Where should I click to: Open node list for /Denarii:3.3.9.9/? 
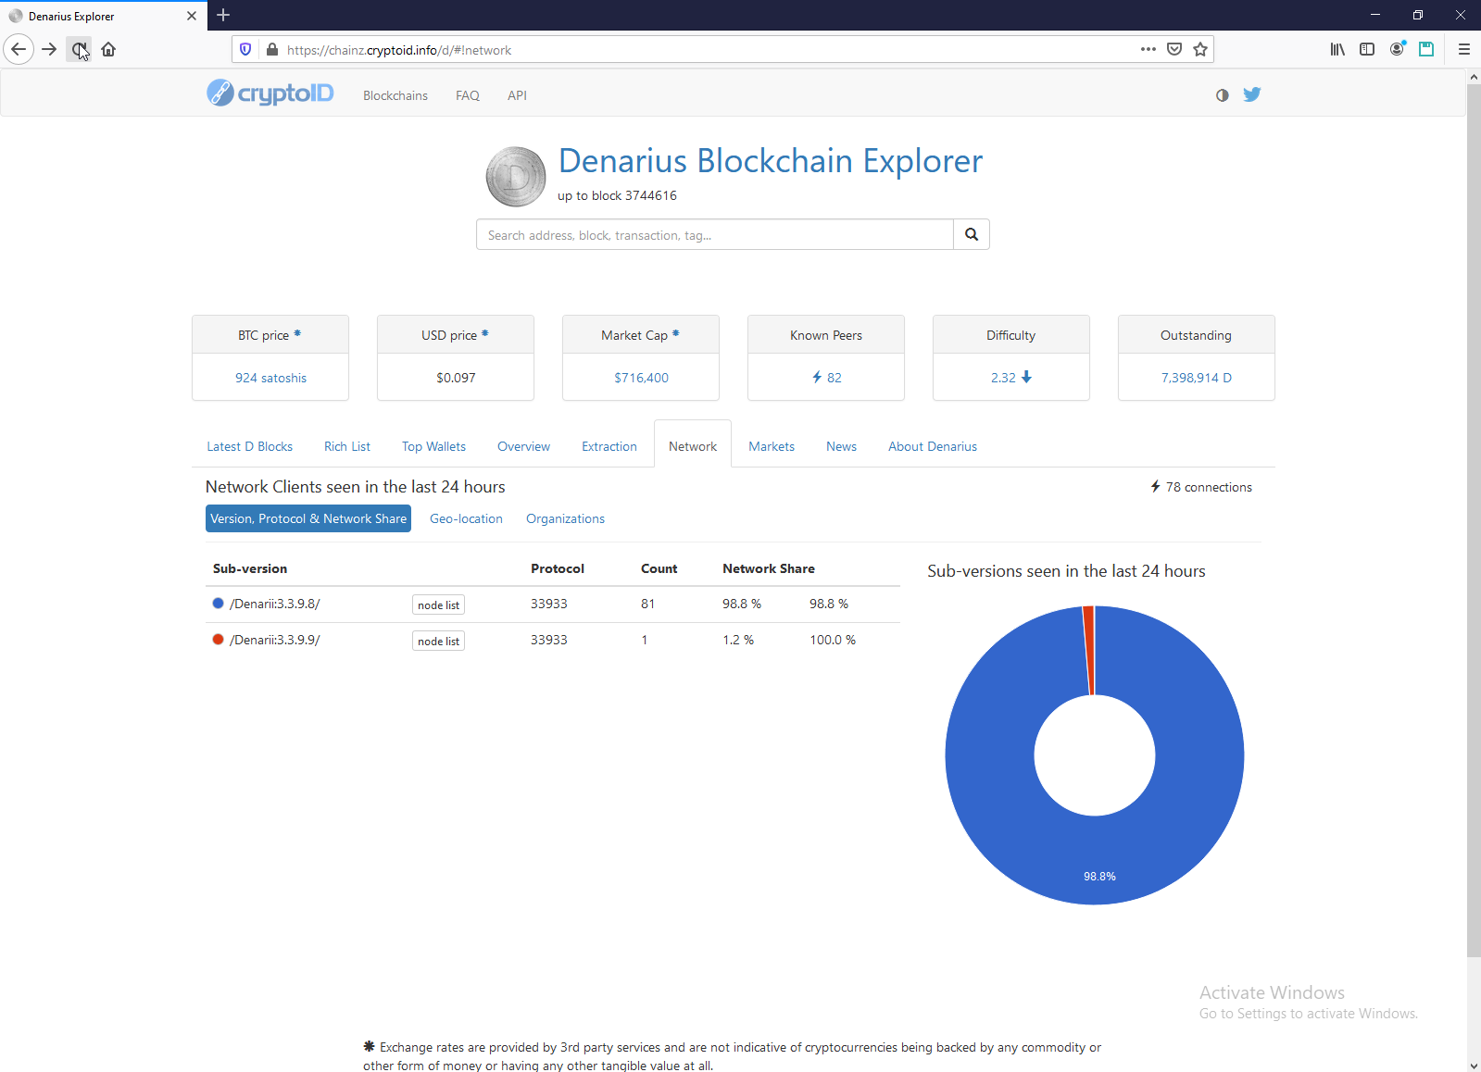pyautogui.click(x=438, y=641)
